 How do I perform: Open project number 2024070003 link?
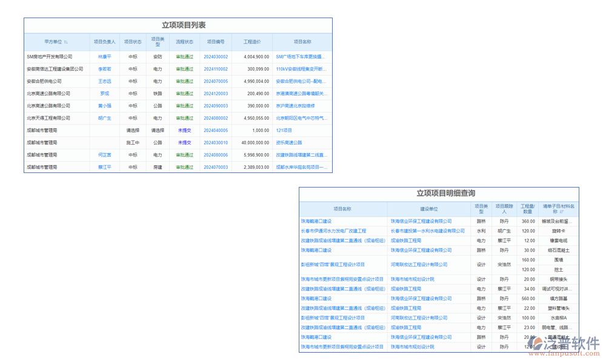click(216, 167)
